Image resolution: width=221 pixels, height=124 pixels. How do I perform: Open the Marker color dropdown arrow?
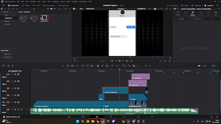(119, 66)
